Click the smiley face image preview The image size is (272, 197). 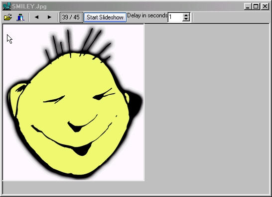click(74, 102)
